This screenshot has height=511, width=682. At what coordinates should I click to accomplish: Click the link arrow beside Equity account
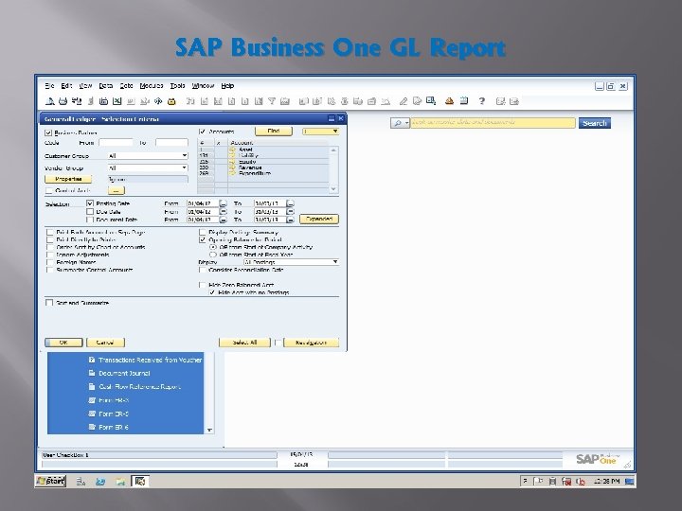tap(232, 162)
